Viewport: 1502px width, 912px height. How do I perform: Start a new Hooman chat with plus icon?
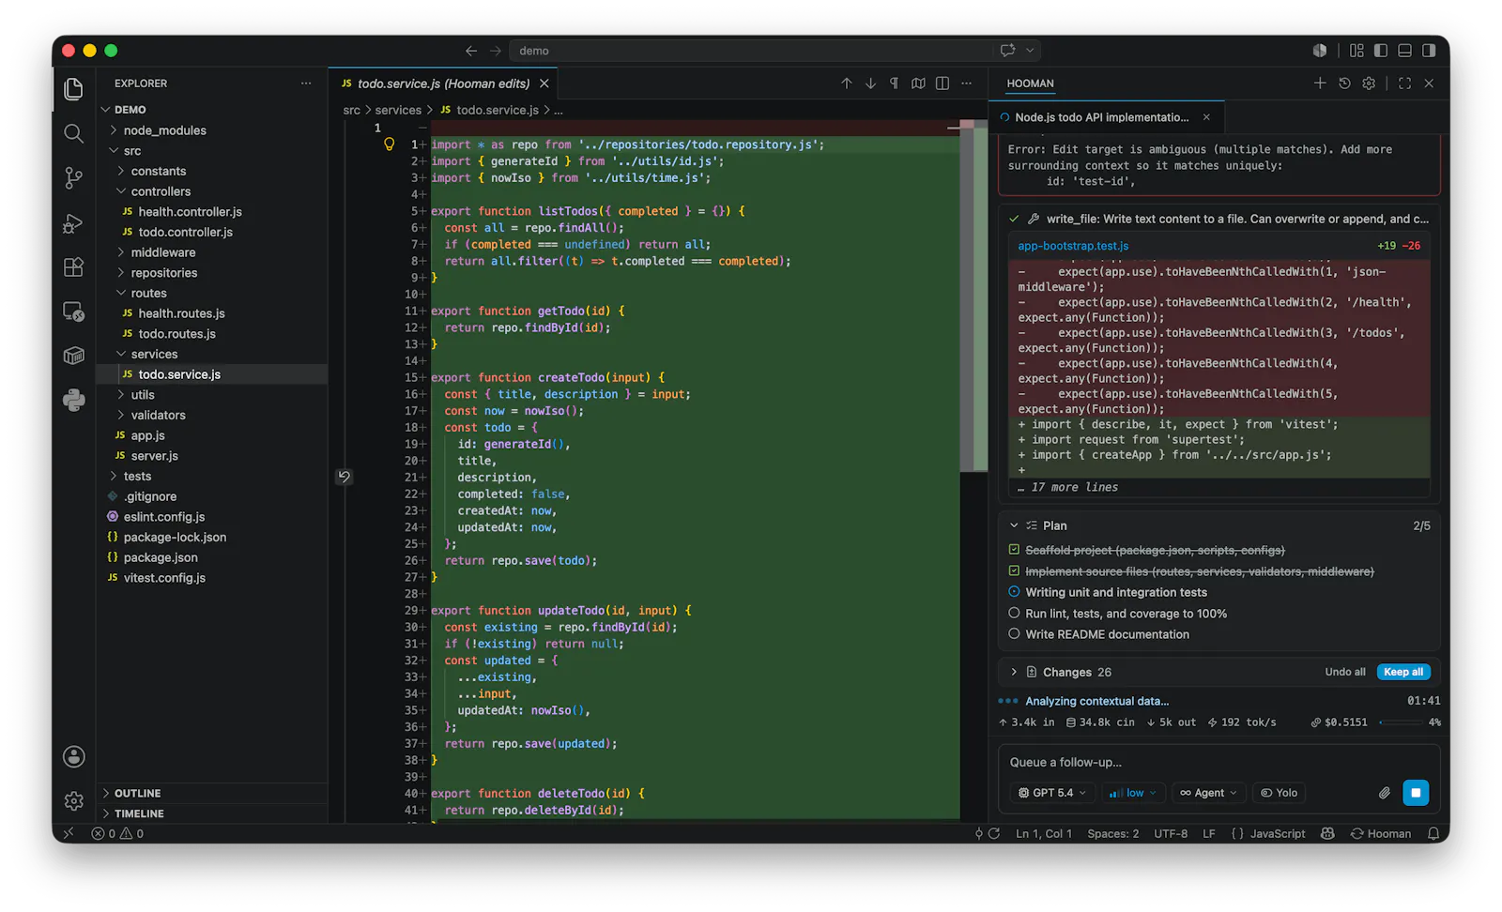click(1320, 84)
